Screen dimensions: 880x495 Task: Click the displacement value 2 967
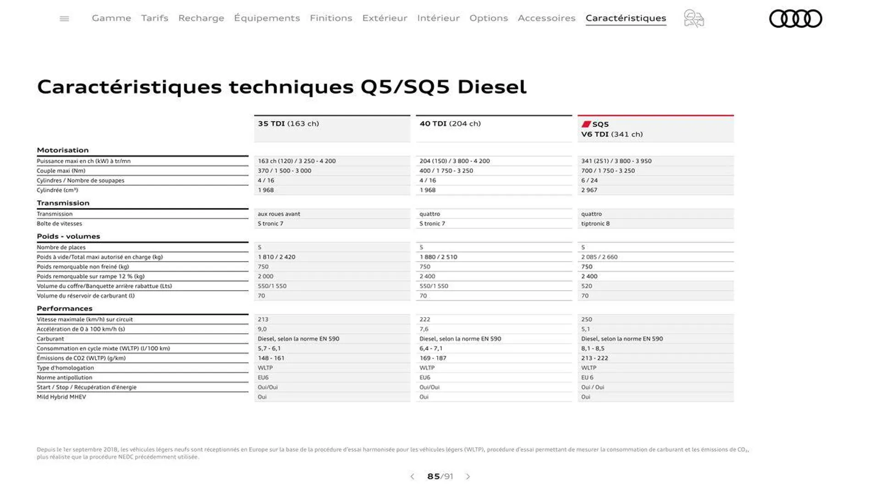coord(589,190)
